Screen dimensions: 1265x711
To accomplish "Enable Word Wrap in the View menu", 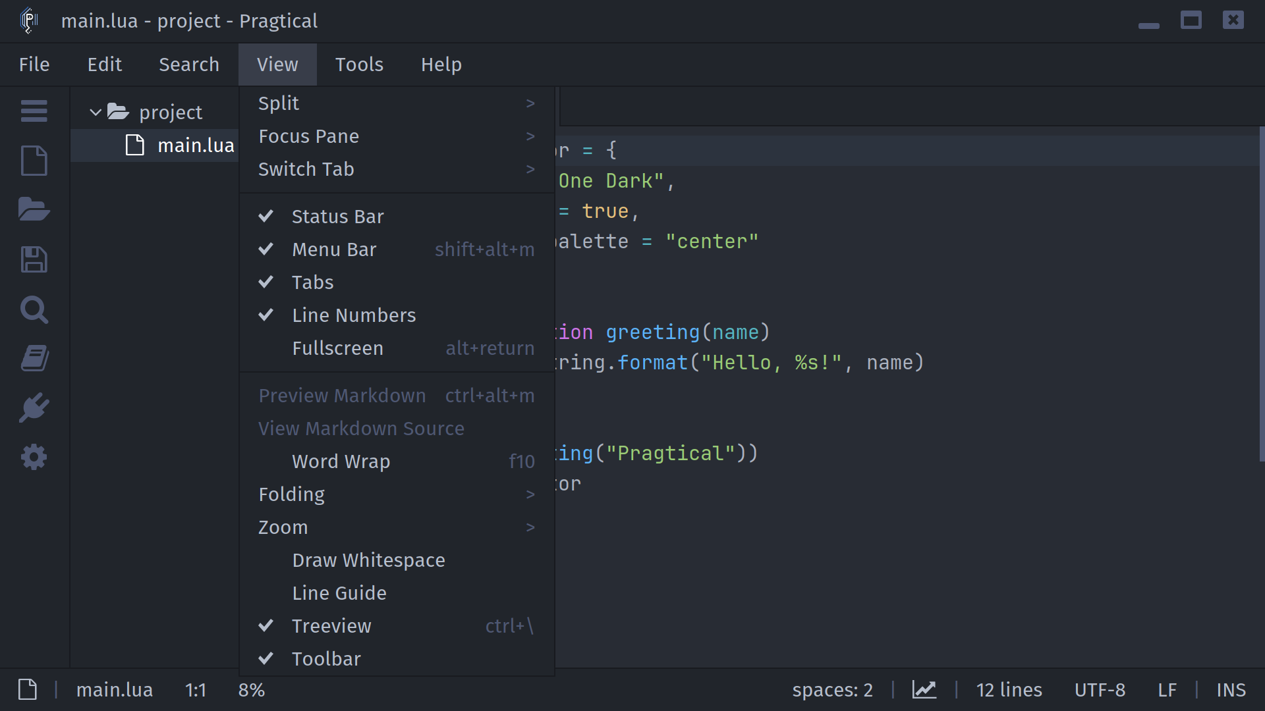I will tap(397, 461).
